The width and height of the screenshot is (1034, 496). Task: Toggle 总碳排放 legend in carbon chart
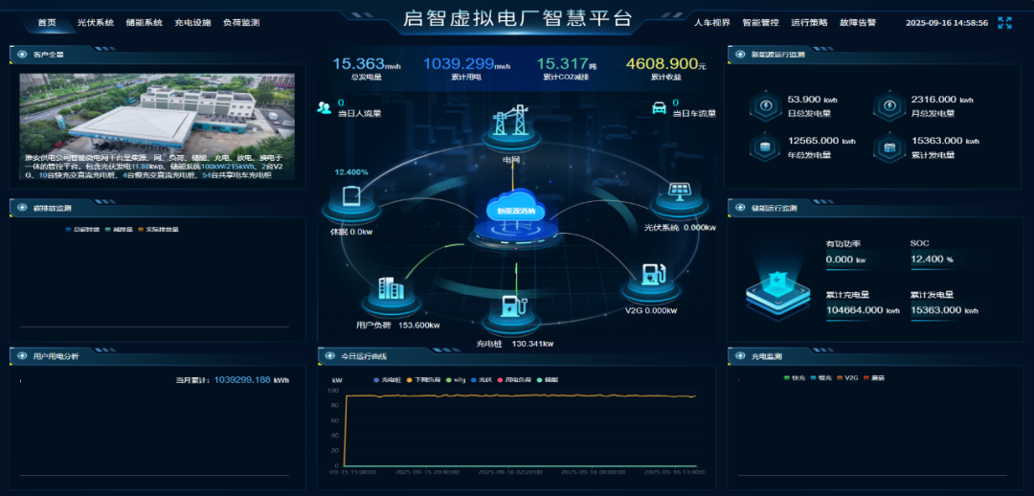click(x=82, y=230)
